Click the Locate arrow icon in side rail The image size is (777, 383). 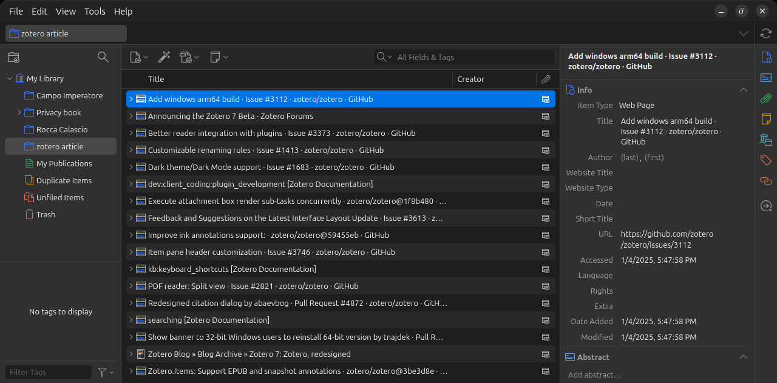pos(766,206)
